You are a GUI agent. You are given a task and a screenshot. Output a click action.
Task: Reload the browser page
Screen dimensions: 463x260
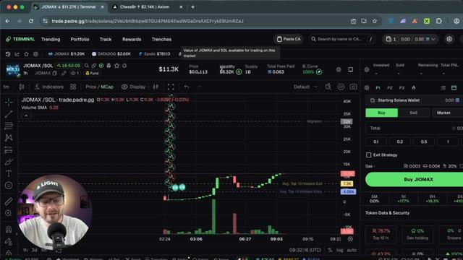31,21
